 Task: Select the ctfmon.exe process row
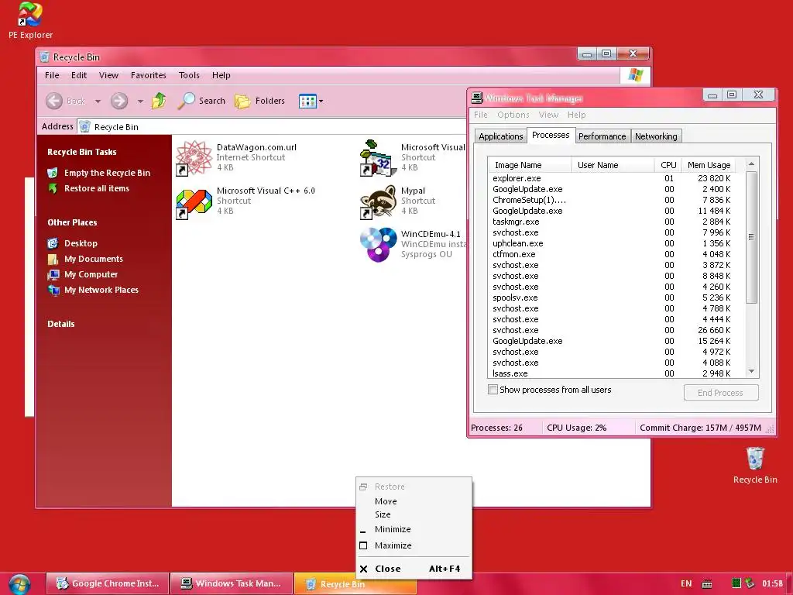[616, 254]
